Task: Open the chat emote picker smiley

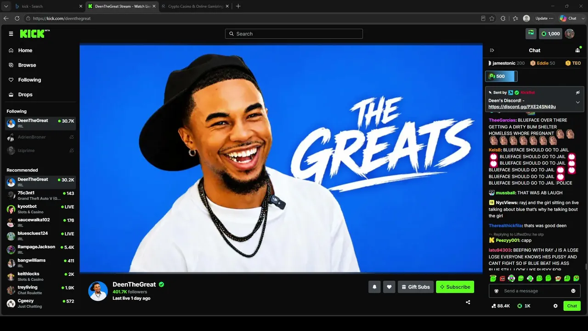Action: pyautogui.click(x=573, y=291)
